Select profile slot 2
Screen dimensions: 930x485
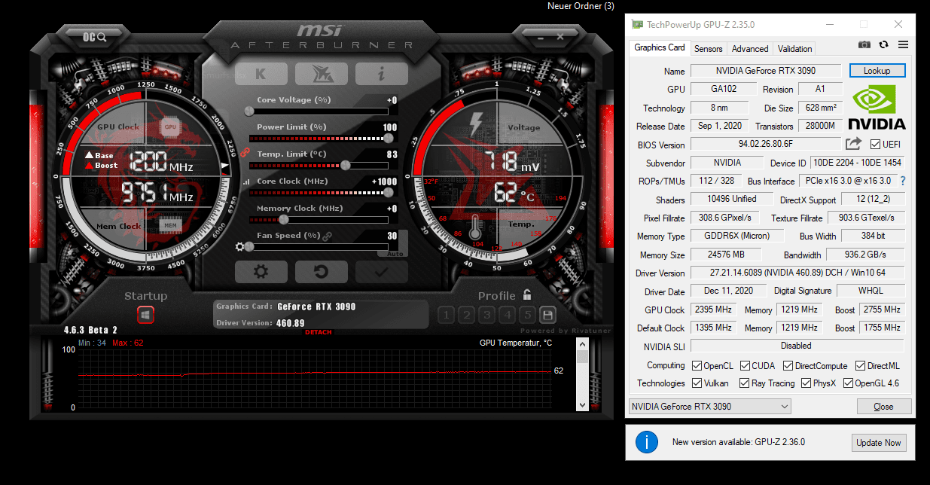(466, 315)
